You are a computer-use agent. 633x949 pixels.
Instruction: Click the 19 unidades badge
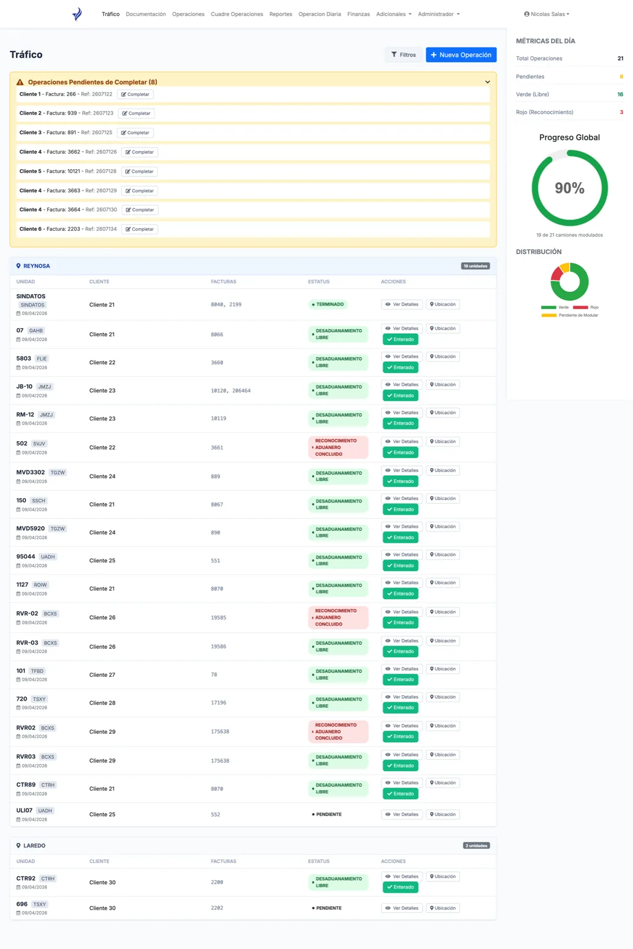tap(475, 266)
